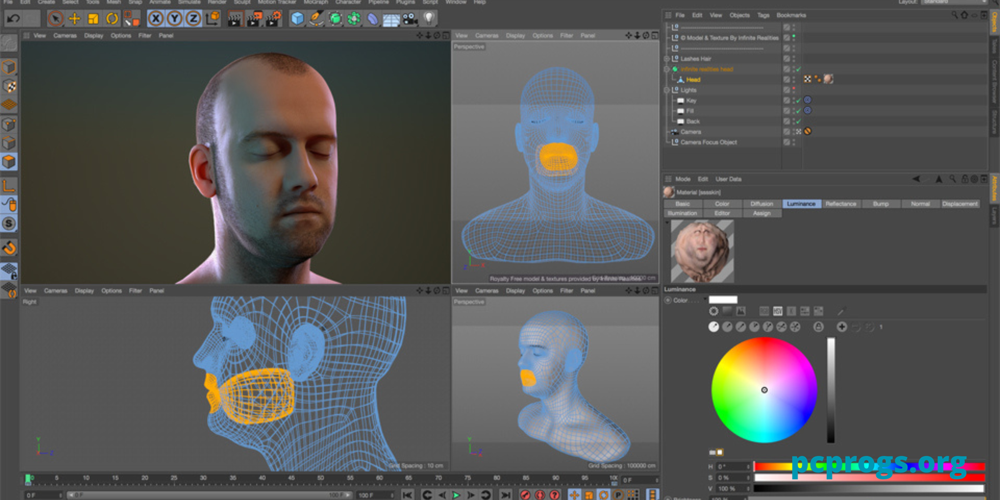Click the Hue gradient slider
The width and height of the screenshot is (1000, 500).
coord(869,467)
